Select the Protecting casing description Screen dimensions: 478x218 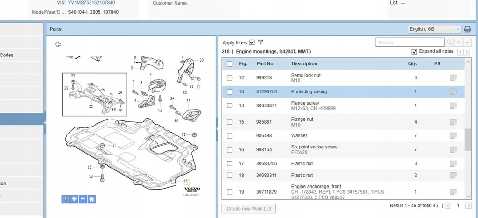(309, 92)
